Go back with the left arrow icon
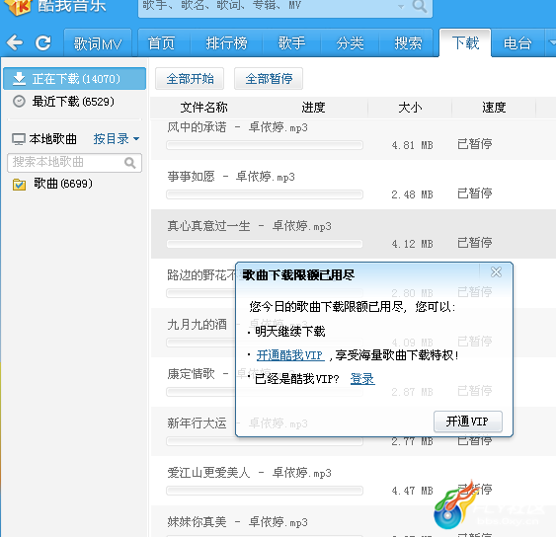 [x=15, y=42]
